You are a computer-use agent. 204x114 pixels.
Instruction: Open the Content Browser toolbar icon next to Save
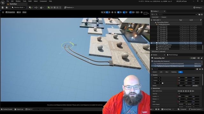7,8
